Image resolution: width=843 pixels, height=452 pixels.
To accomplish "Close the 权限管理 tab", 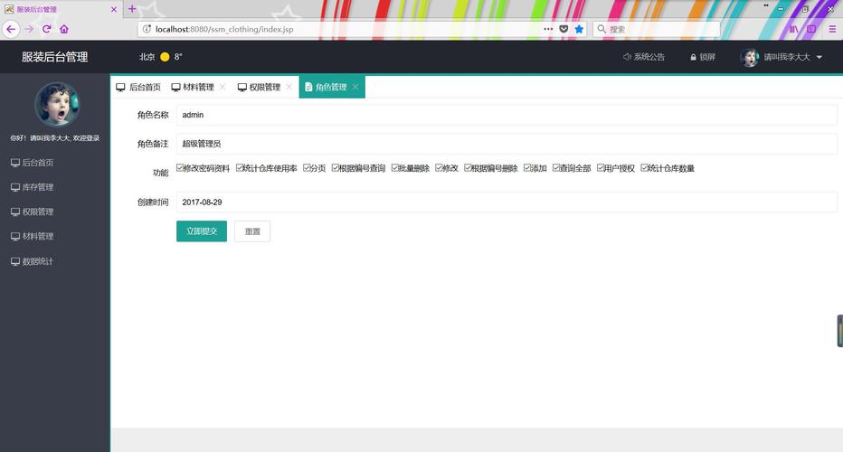I will point(289,87).
